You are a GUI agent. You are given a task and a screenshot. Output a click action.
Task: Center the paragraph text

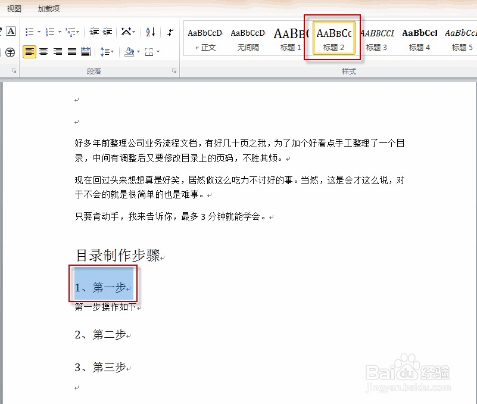pos(43,52)
